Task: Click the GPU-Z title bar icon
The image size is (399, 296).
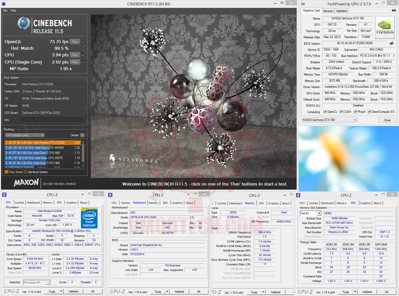Action: pos(303,4)
